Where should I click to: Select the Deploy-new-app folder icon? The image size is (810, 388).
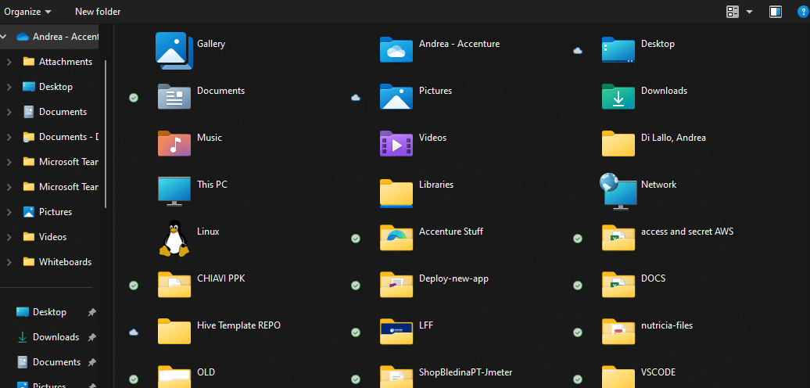tap(396, 285)
